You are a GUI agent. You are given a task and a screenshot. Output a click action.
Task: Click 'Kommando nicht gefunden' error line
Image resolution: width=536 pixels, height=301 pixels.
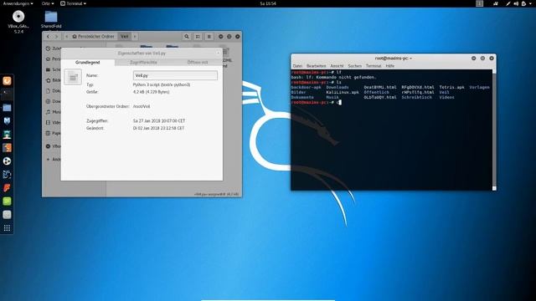tap(334, 78)
